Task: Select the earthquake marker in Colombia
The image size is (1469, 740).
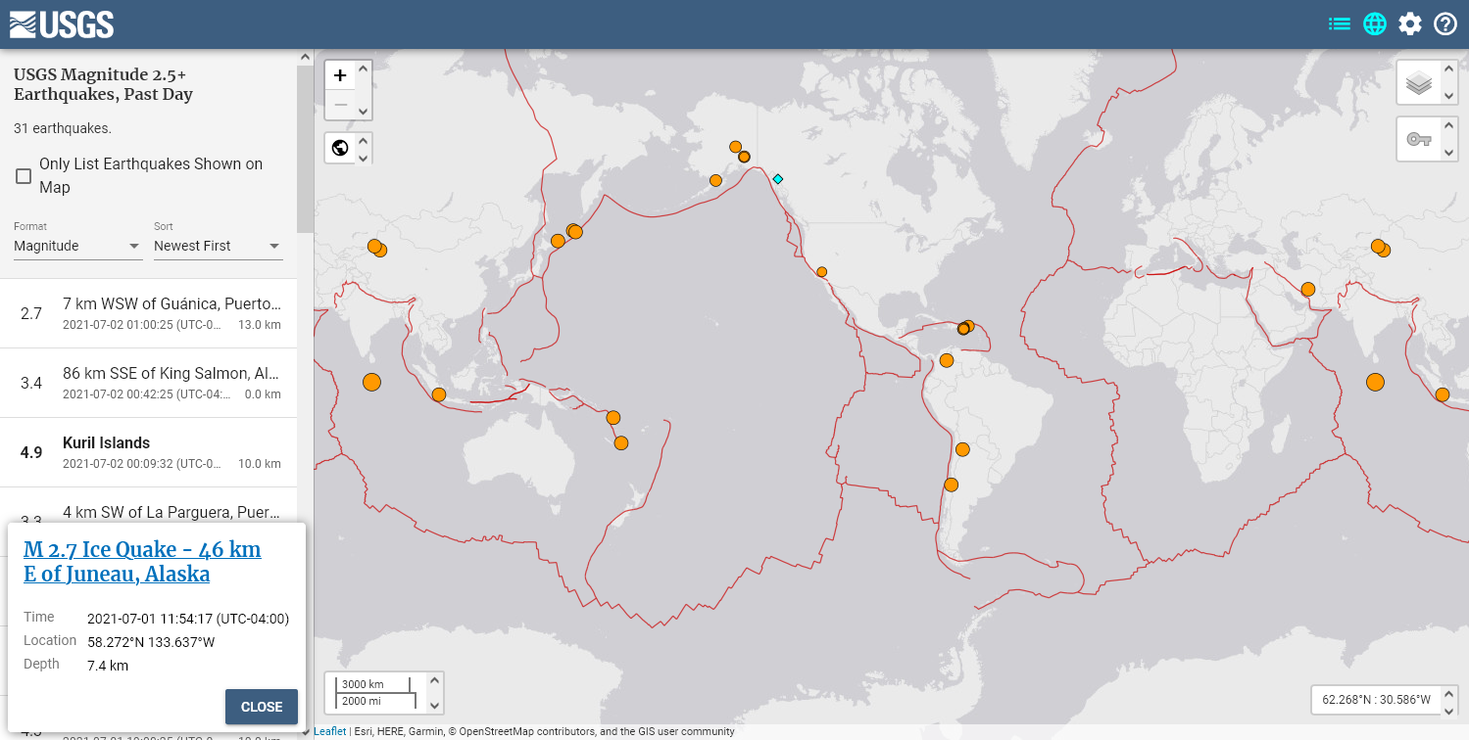Action: tap(947, 360)
